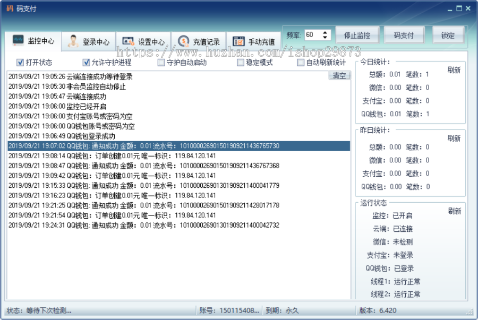Click 微信: 未检测 status text

[x=392, y=242]
